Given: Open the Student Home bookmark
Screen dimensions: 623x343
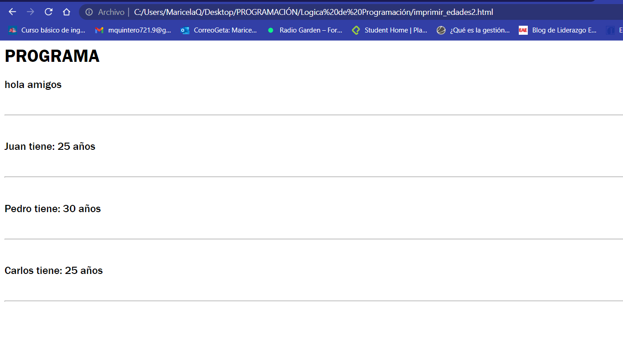Looking at the screenshot, I should coord(390,30).
